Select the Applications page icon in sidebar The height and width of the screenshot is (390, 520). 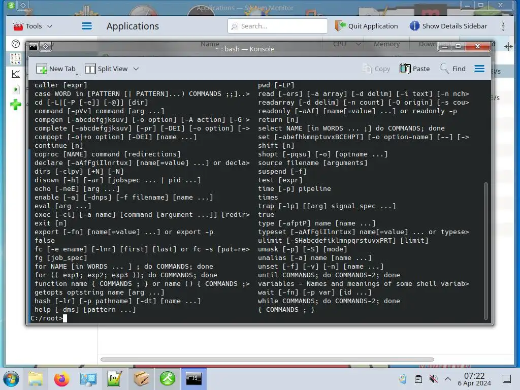(x=16, y=59)
